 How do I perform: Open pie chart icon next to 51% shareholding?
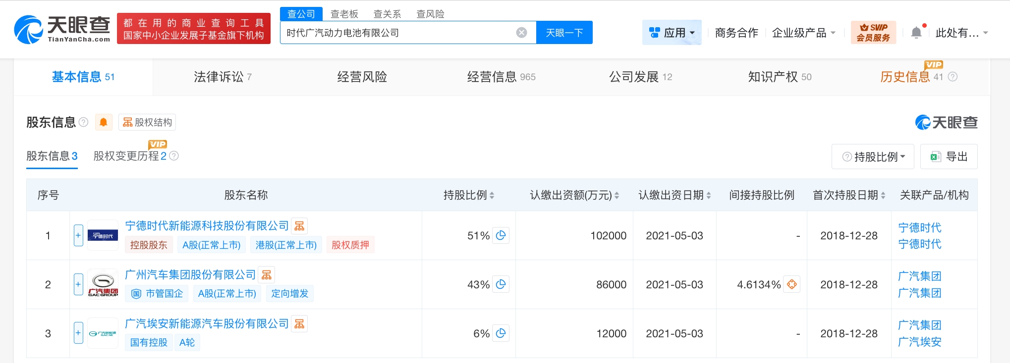click(501, 235)
